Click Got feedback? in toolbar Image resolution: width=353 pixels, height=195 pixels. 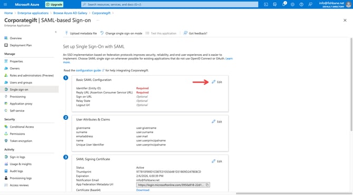tap(195, 33)
